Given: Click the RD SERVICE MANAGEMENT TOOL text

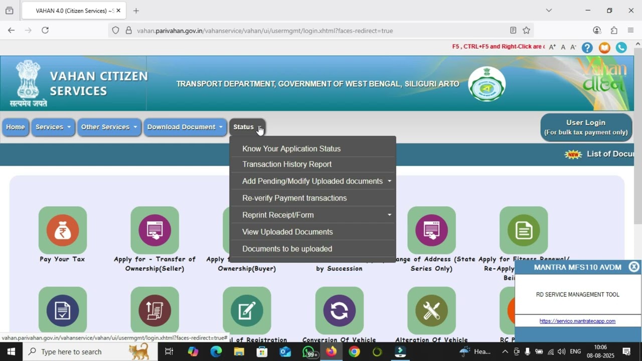Looking at the screenshot, I should tap(578, 294).
